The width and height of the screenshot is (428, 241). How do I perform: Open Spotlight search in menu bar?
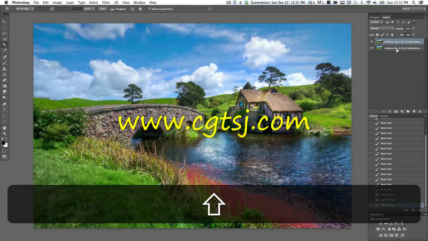(414, 3)
